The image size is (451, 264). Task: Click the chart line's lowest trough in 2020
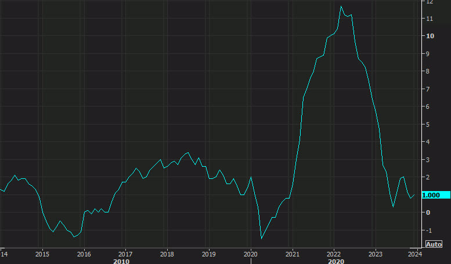(261, 239)
